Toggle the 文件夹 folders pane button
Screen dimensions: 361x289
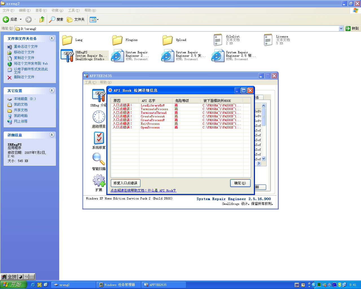(76, 19)
